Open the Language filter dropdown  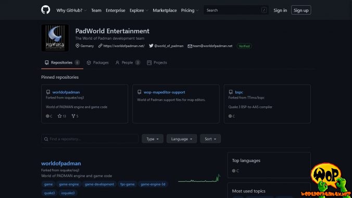(x=182, y=139)
